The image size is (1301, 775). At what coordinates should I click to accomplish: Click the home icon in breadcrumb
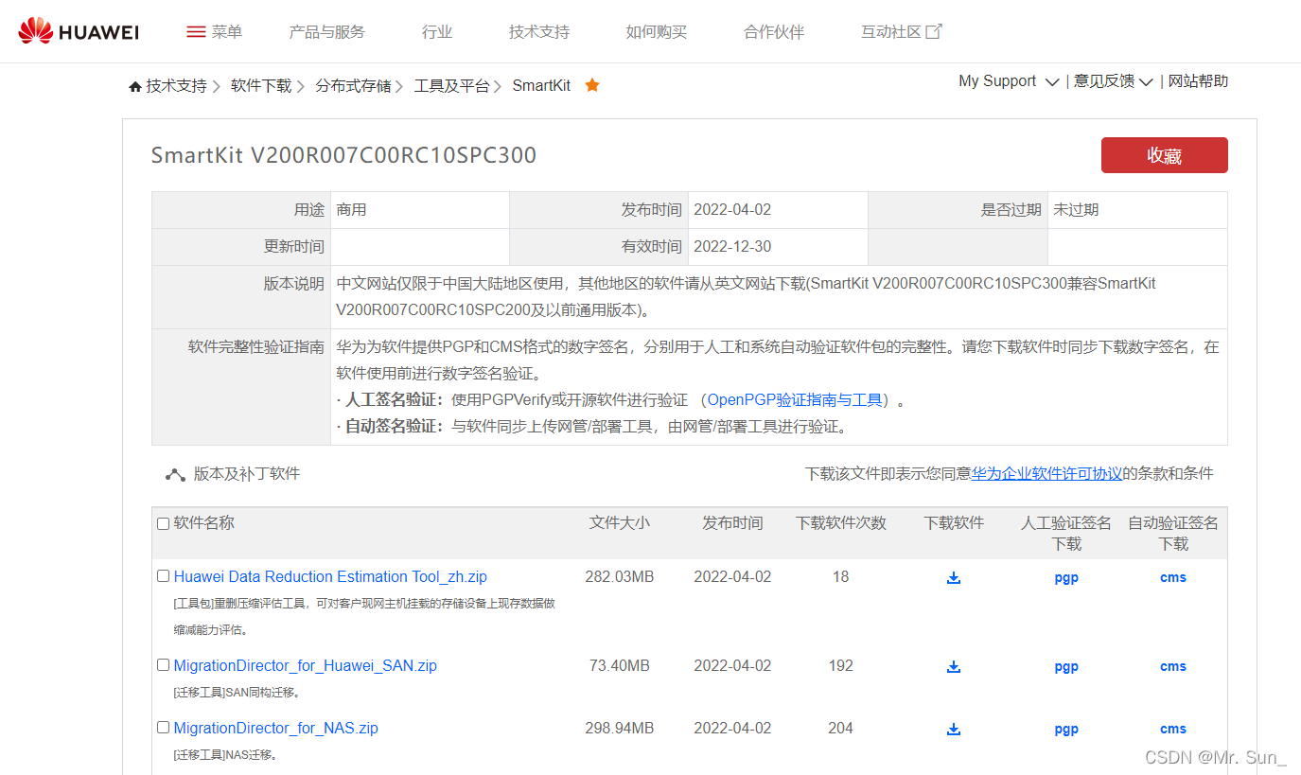135,86
